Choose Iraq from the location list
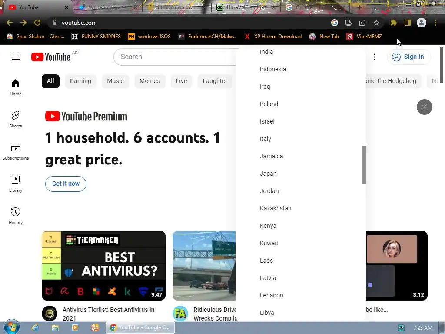Image resolution: width=445 pixels, height=334 pixels. point(301,87)
